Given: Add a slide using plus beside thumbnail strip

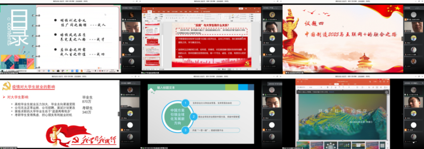Looking at the screenshot, I should [x=388, y=144].
